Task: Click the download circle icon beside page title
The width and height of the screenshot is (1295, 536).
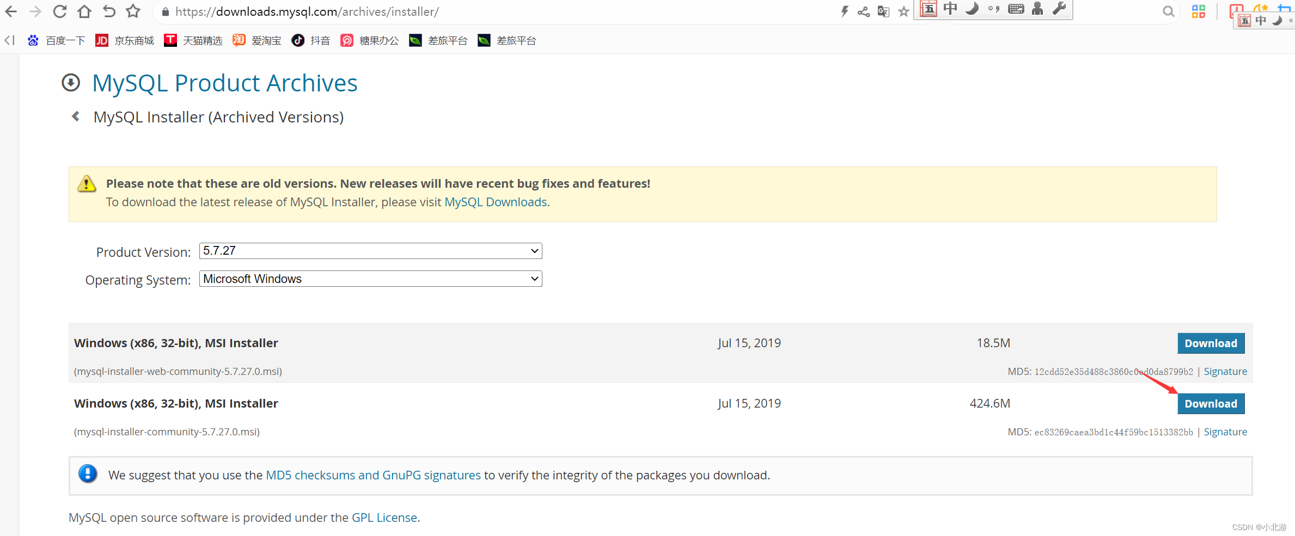Action: click(x=71, y=83)
